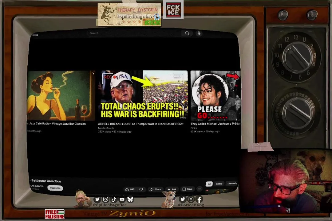Click the Battlestar Galactica video title

46,181
